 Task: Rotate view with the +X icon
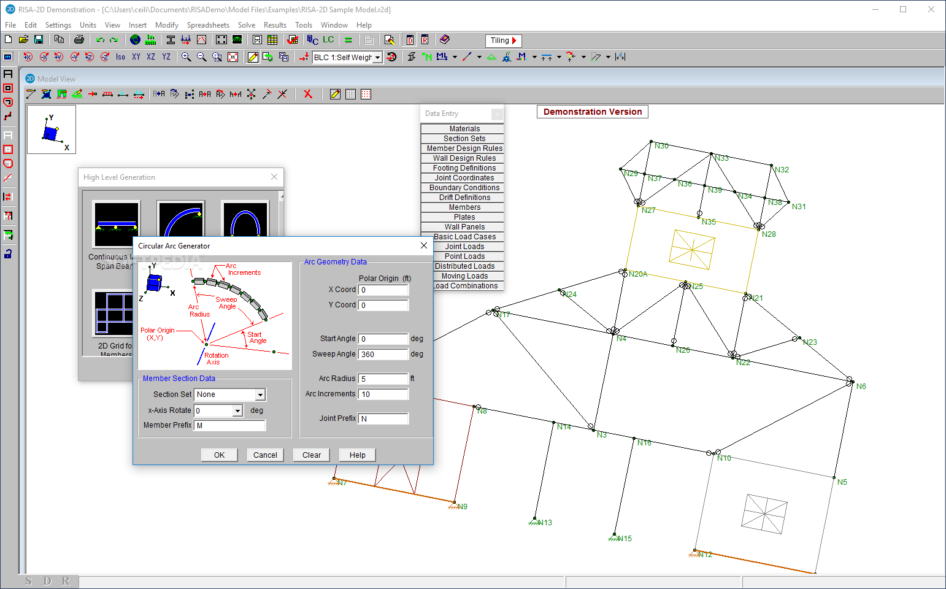click(28, 56)
